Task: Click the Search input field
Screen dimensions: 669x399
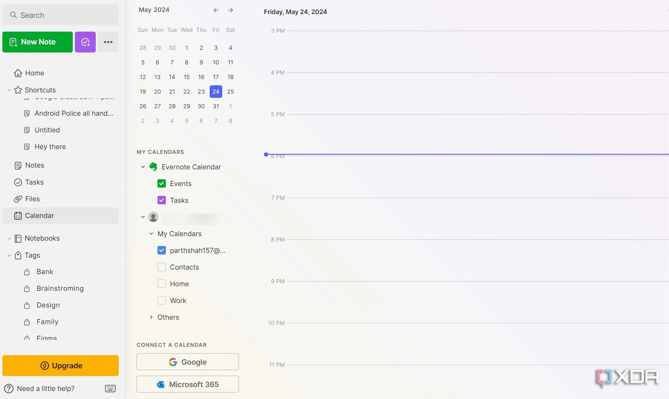Action: pos(61,15)
